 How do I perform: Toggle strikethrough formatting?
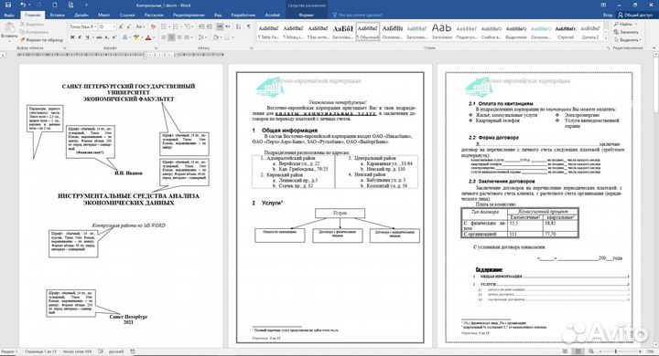pos(99,37)
